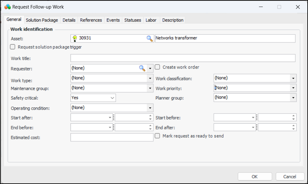
Task: Expand the Work type dropdown
Action: (x=150, y=78)
